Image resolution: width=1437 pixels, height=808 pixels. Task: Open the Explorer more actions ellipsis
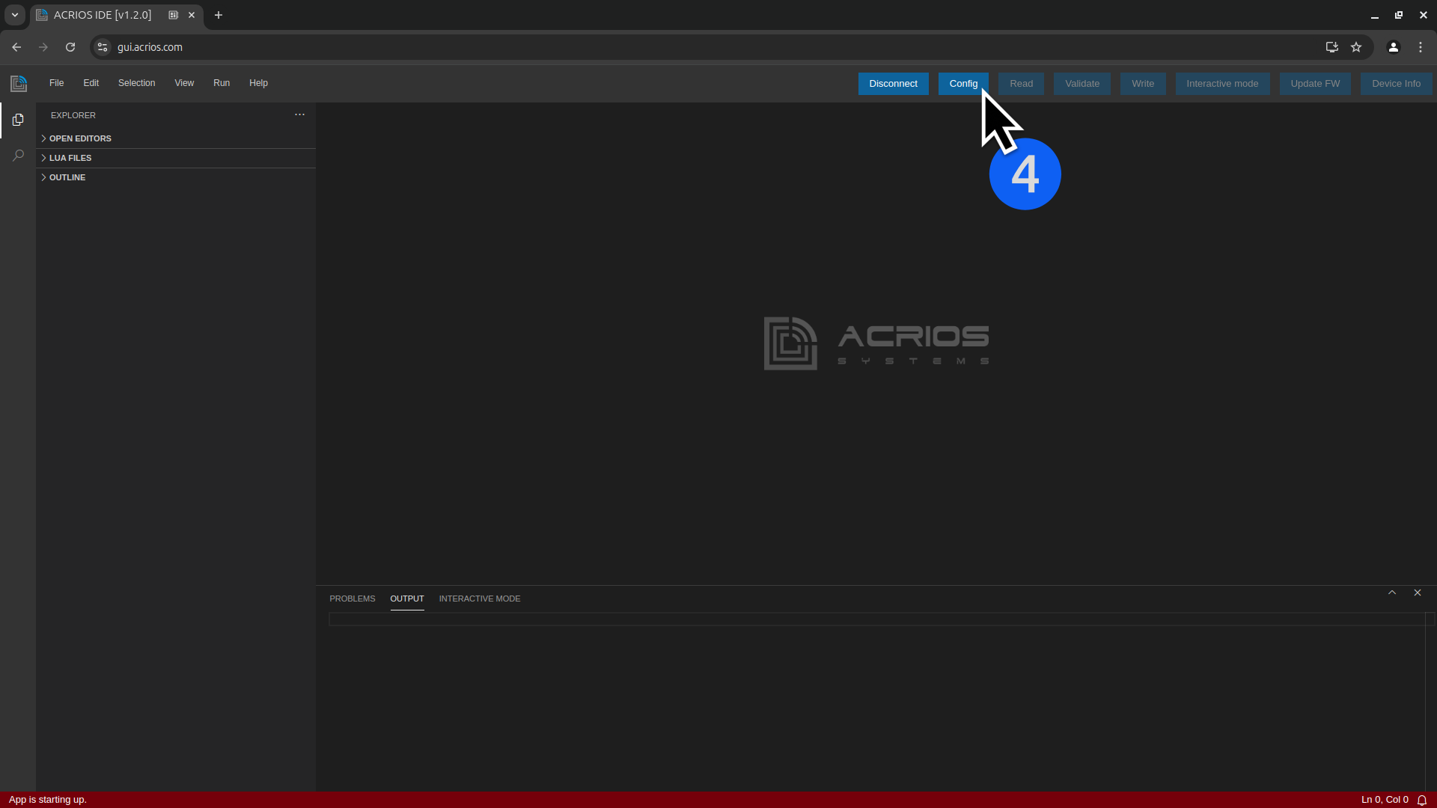tap(299, 114)
